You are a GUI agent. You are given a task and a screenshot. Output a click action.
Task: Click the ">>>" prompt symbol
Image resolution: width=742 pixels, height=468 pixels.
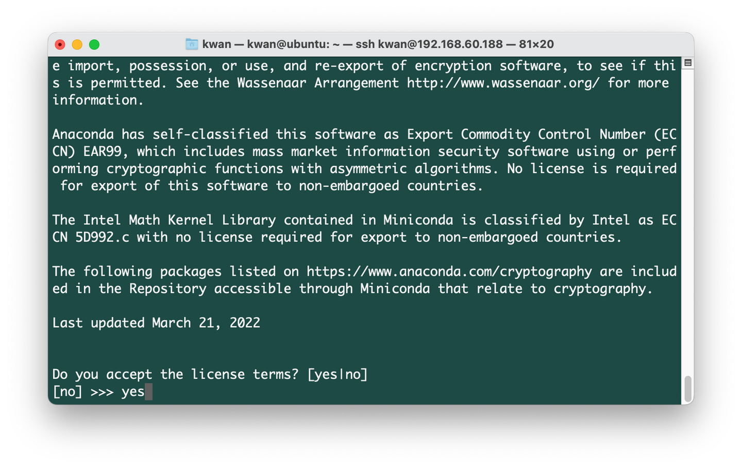tap(102, 392)
